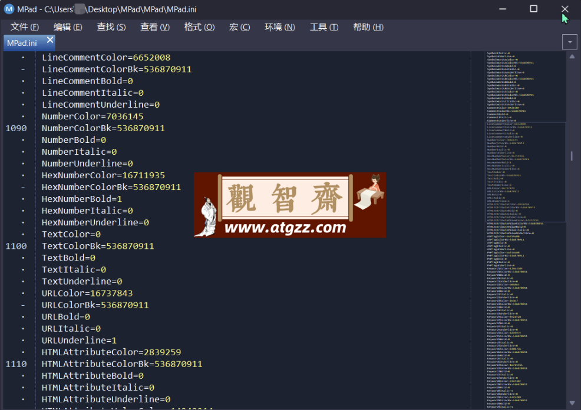This screenshot has width=581, height=410.
Task: Click the LineCommentUnderline=0 line
Action: (101, 105)
